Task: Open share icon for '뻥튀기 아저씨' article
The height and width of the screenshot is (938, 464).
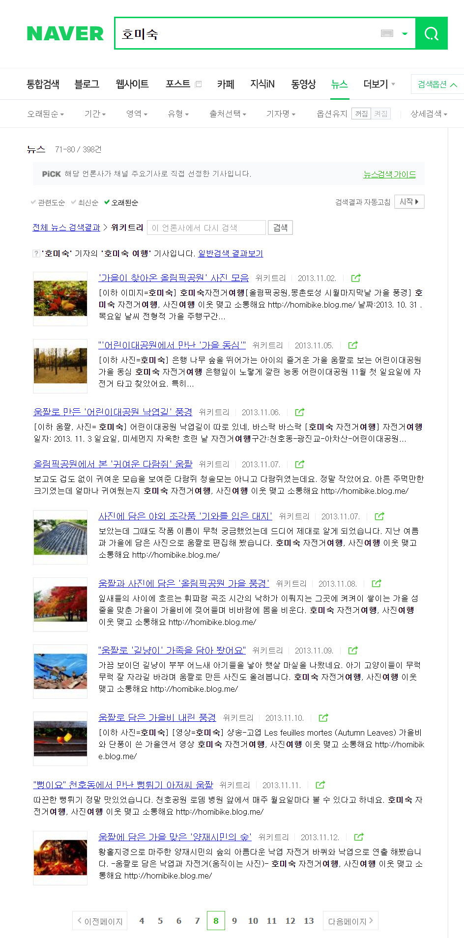Action: [320, 785]
